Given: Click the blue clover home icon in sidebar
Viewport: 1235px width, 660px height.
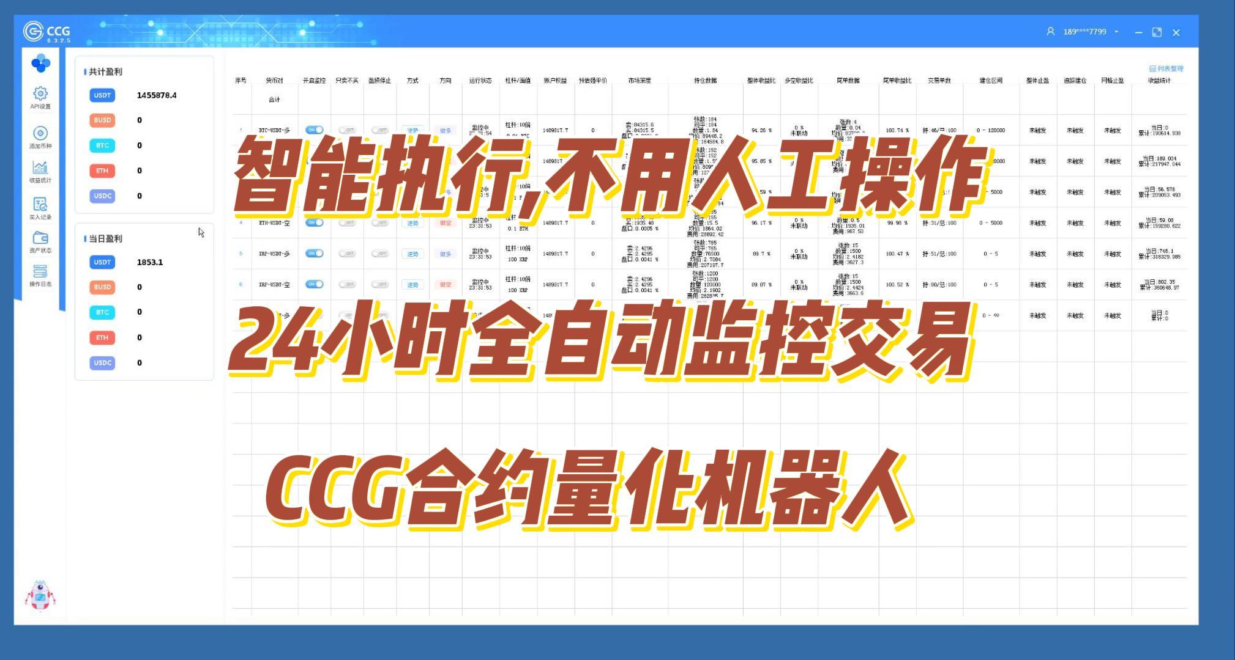Looking at the screenshot, I should click(x=40, y=63).
